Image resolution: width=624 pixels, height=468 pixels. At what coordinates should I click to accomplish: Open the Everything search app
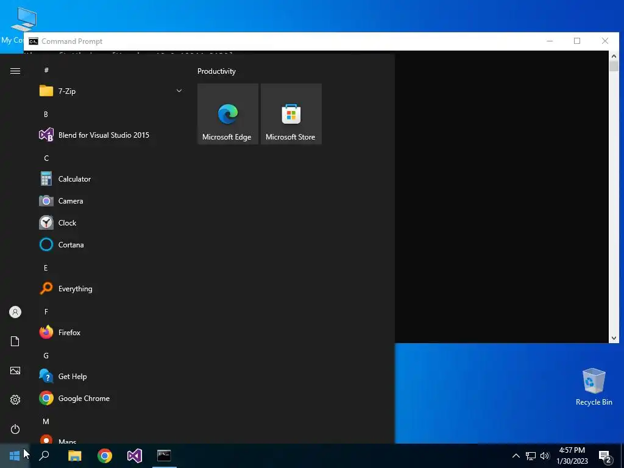(x=112, y=288)
